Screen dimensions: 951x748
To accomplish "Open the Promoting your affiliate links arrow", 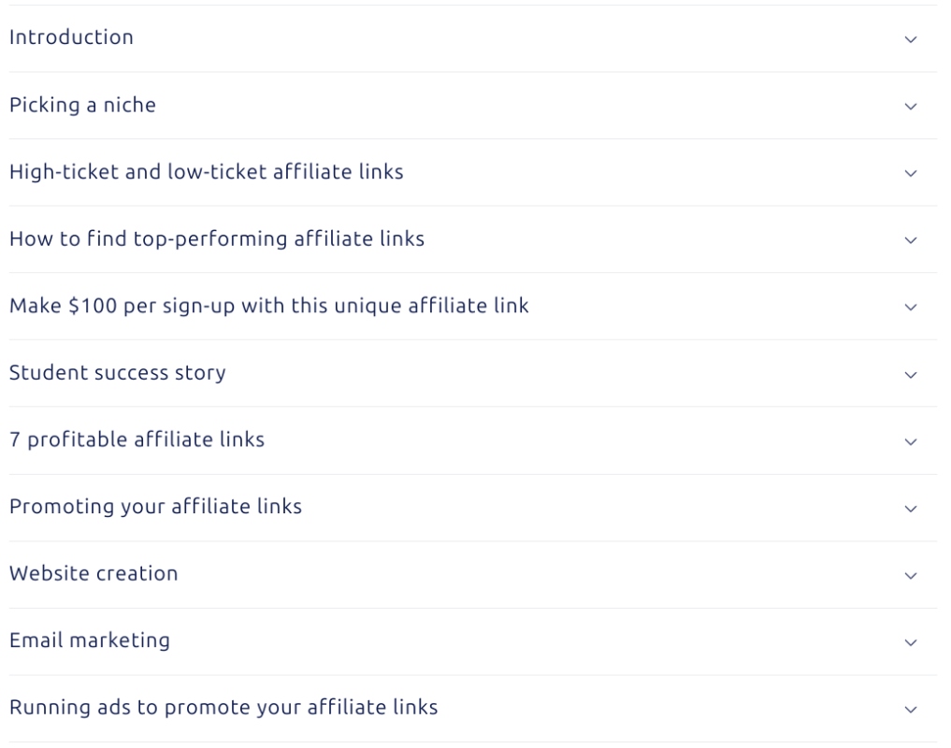I will [911, 509].
